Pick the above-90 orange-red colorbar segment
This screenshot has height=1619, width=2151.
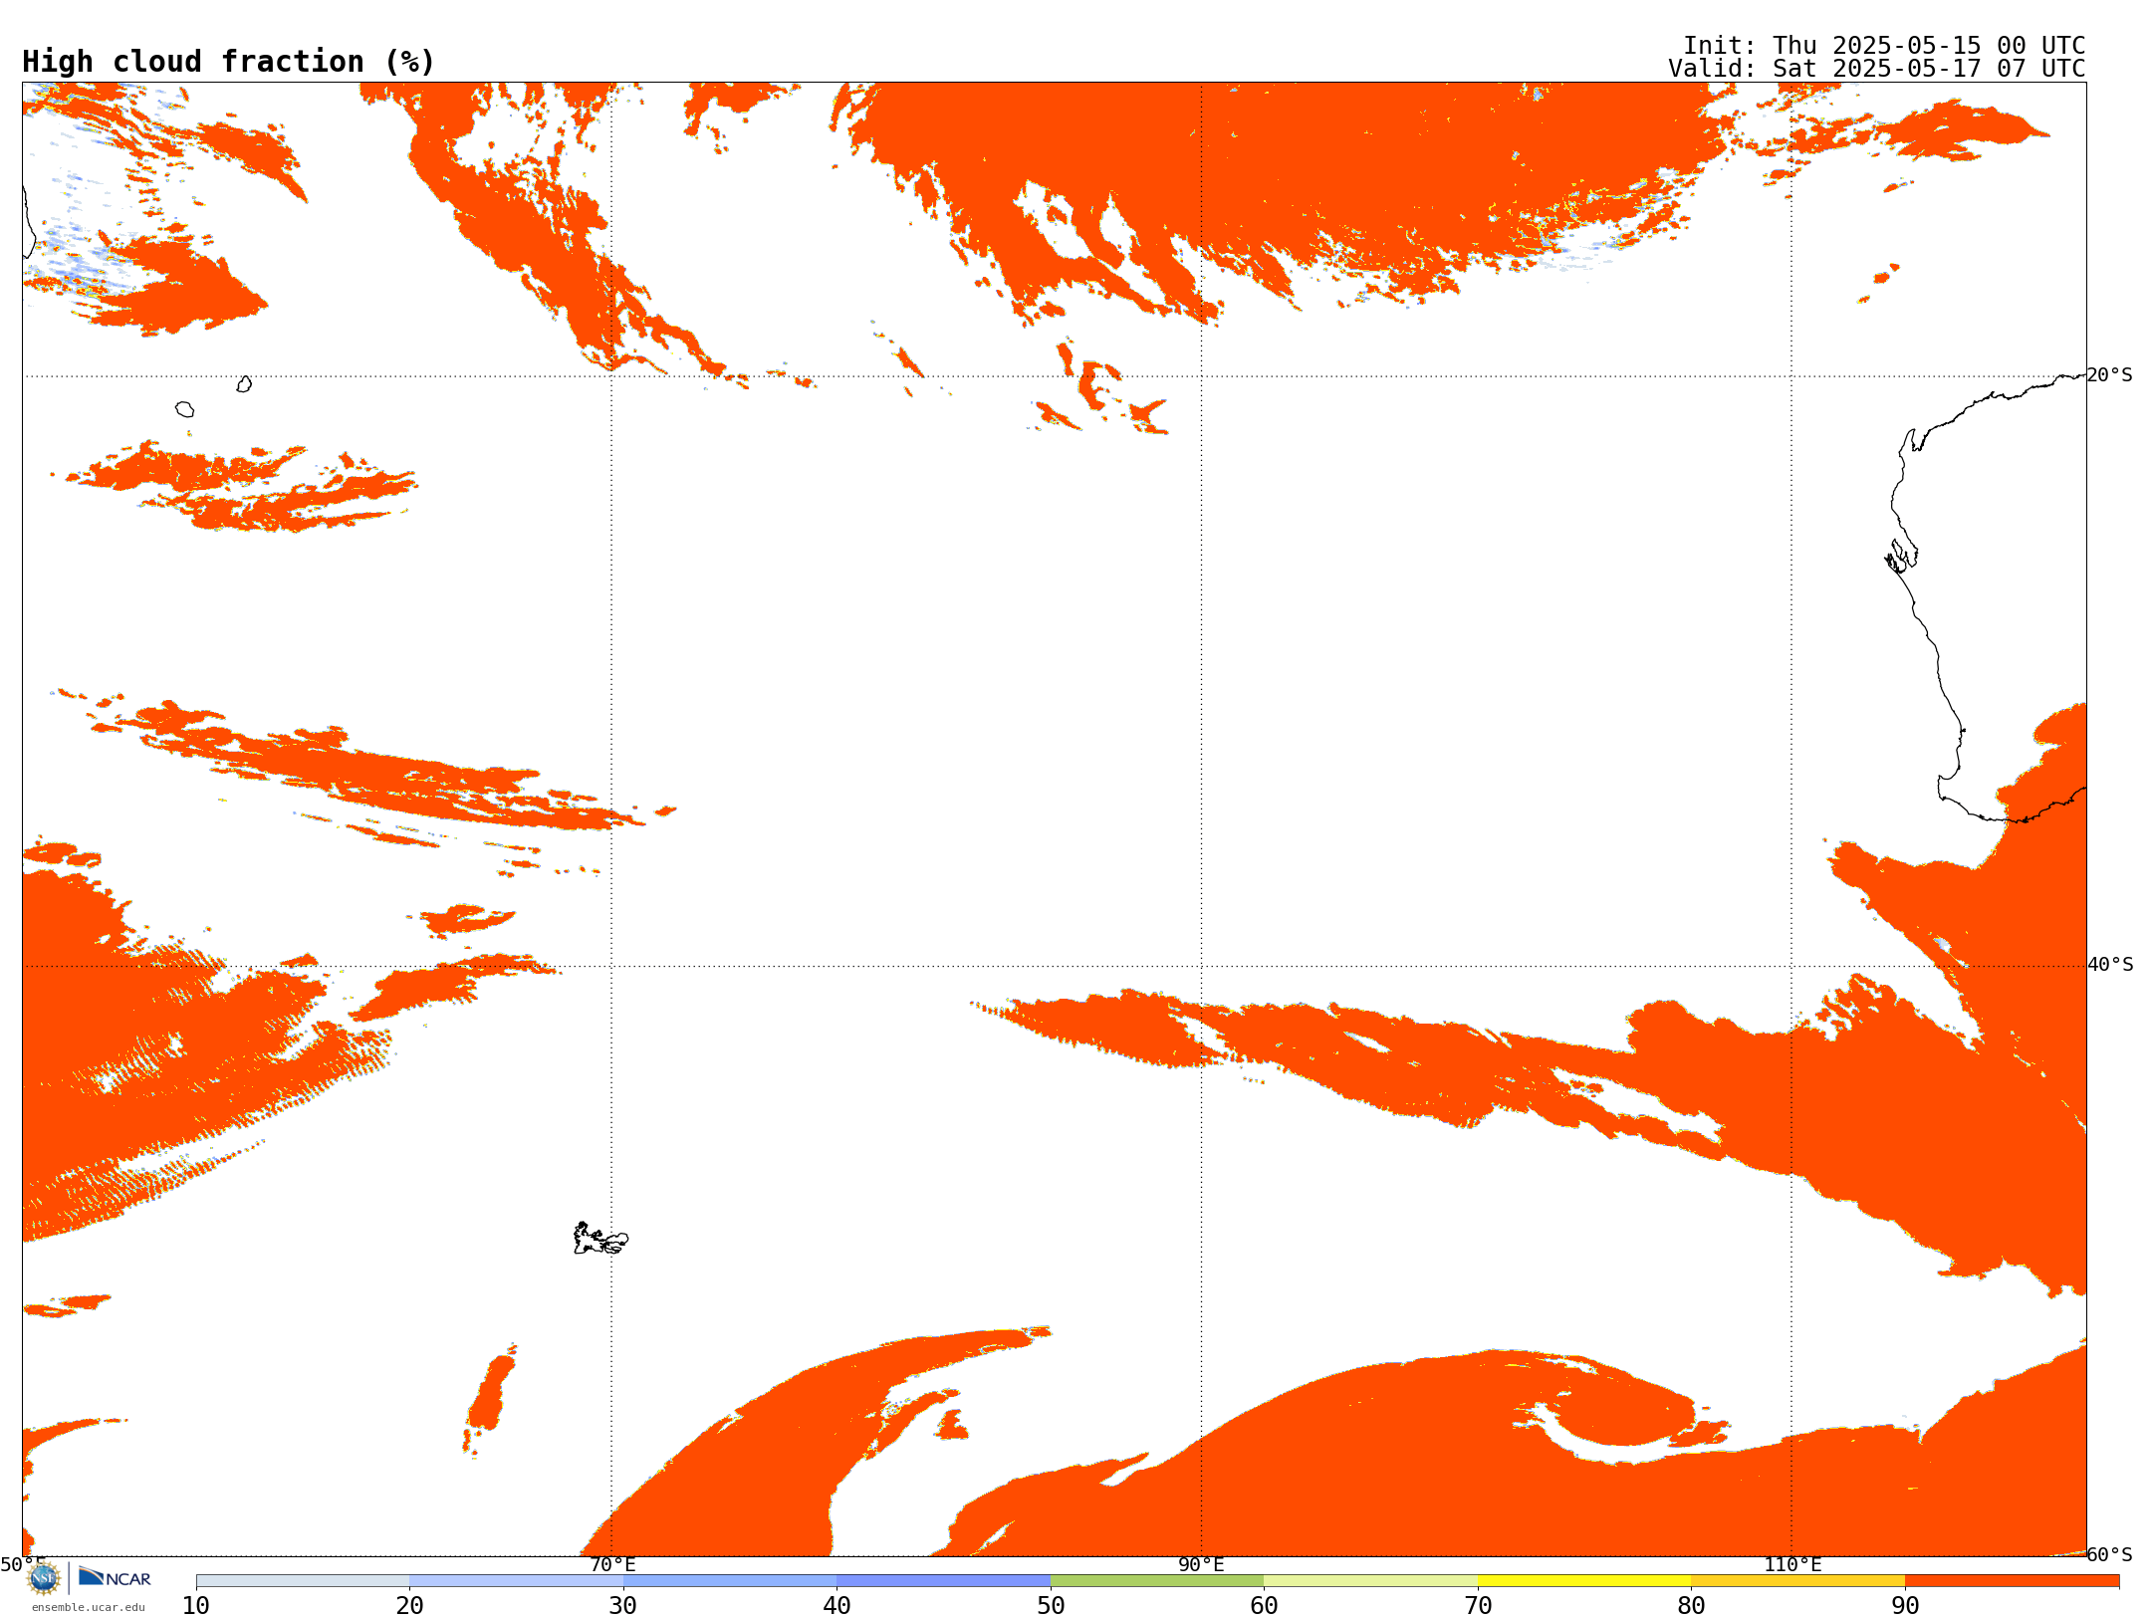coord(2012,1581)
